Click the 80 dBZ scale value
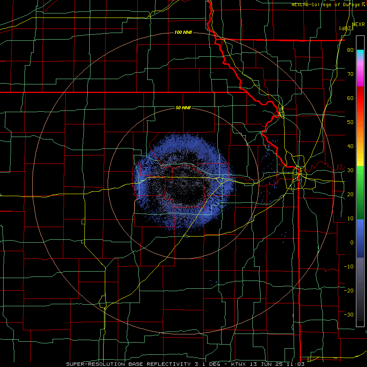 pos(350,50)
